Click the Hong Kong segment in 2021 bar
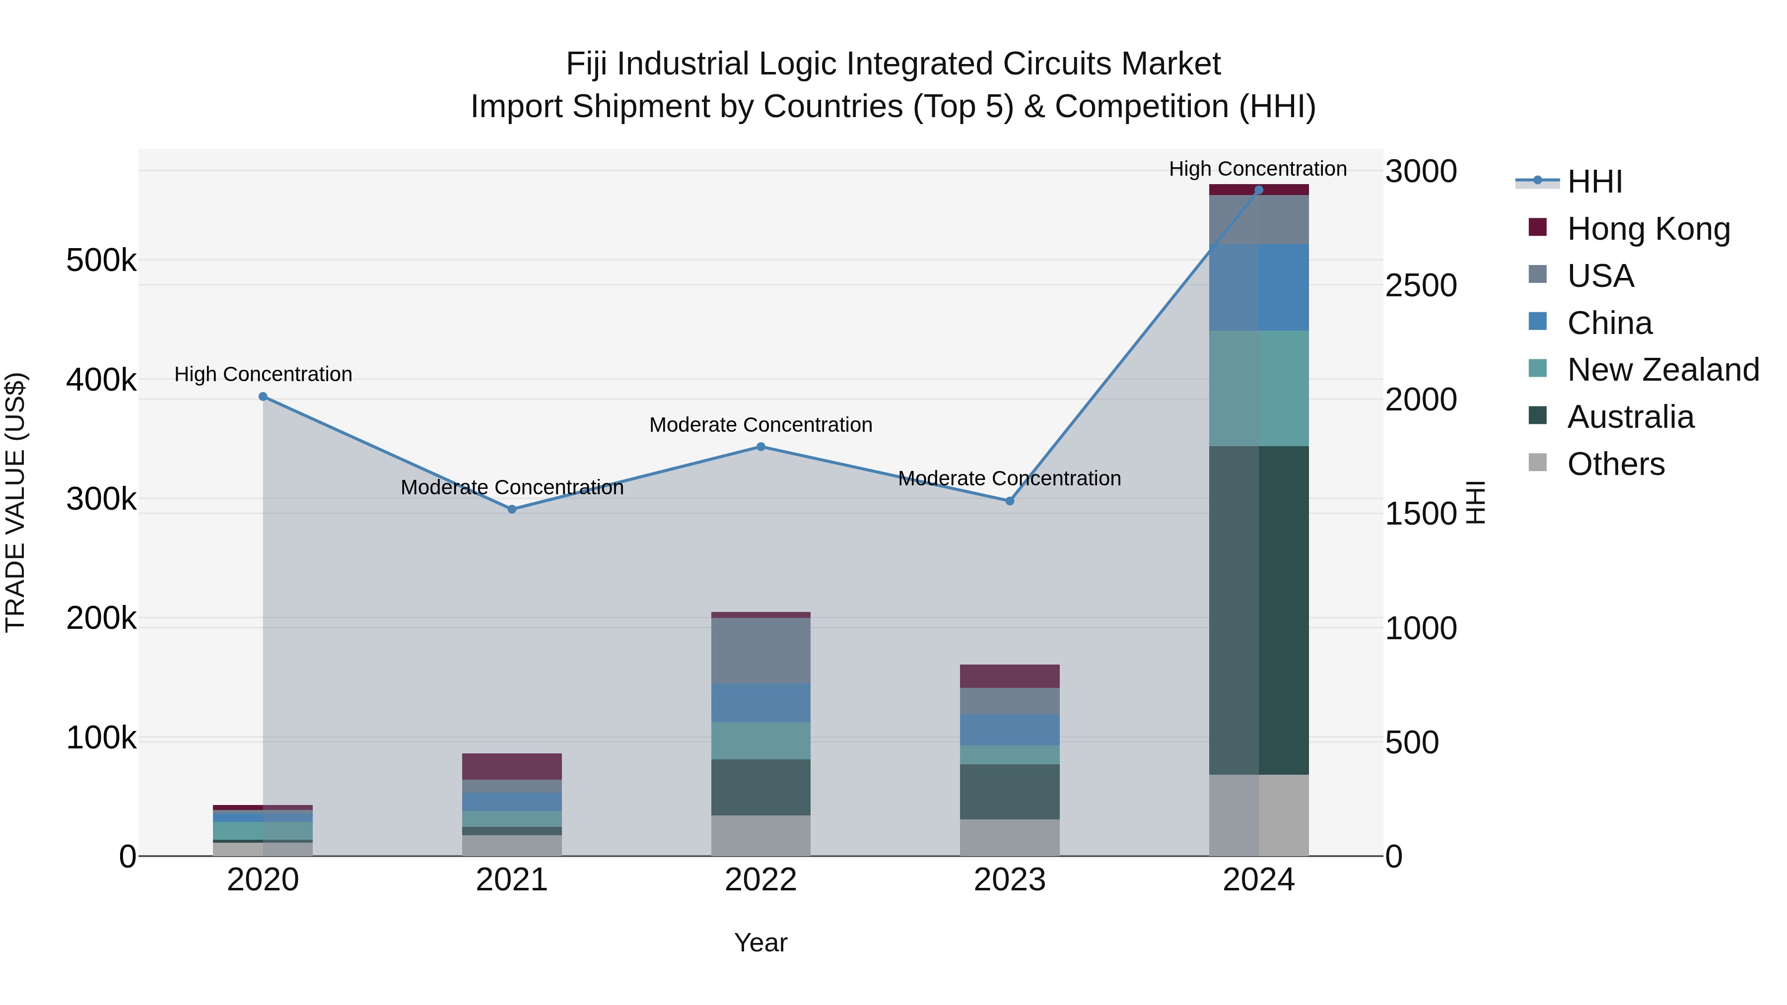This screenshot has width=1787, height=1005. pos(512,766)
